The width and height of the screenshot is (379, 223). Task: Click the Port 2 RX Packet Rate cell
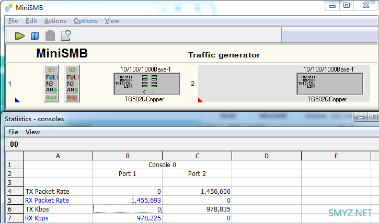point(197,201)
